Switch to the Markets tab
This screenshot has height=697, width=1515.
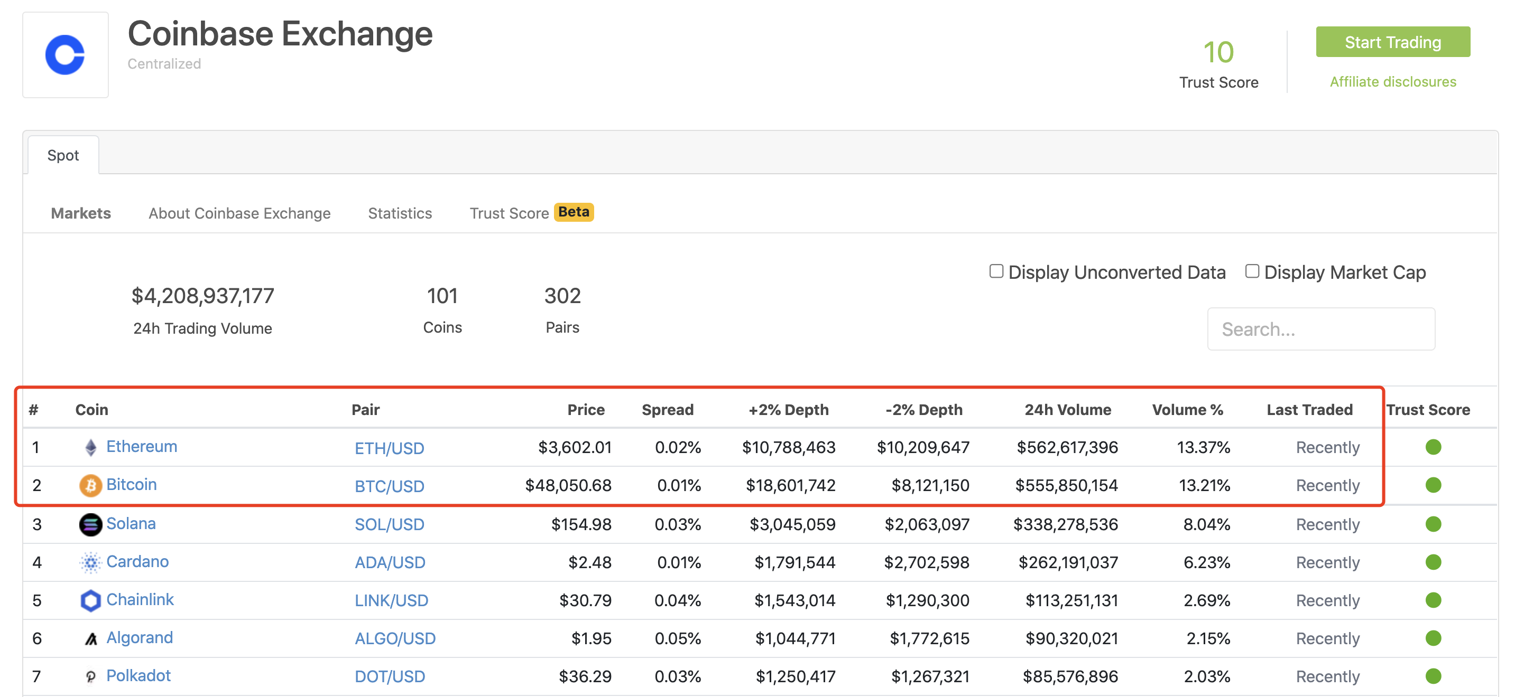point(80,213)
